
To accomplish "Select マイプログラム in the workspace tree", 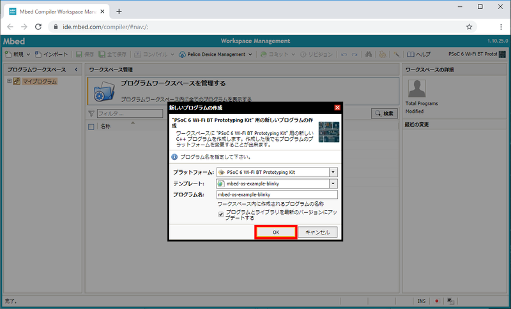I will (40, 81).
